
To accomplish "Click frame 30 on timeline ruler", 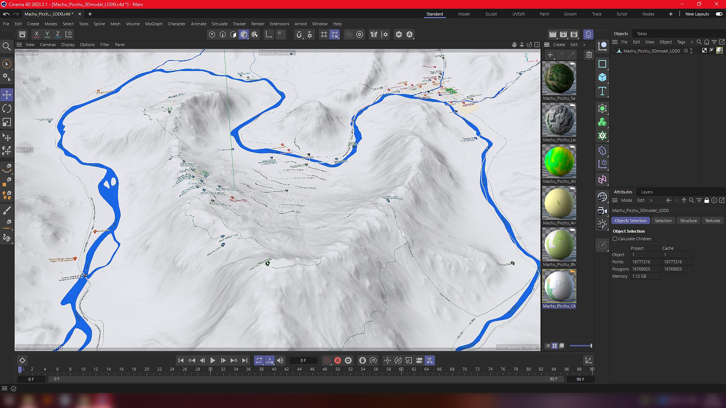I will [210, 369].
